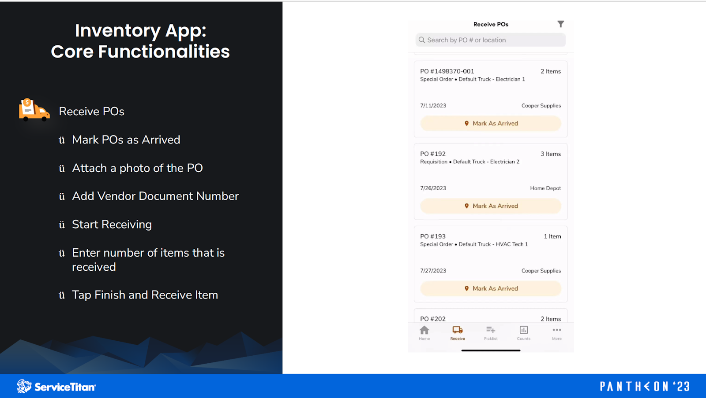Click the ServiceTitan logo in the footer
Screen dimensions: 706x398
click(56, 387)
